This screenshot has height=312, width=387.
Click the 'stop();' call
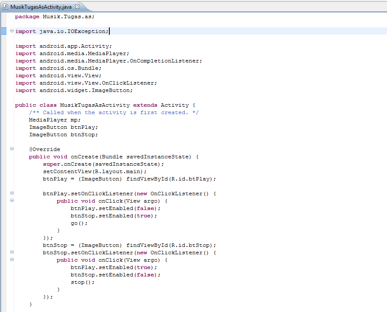(82, 282)
